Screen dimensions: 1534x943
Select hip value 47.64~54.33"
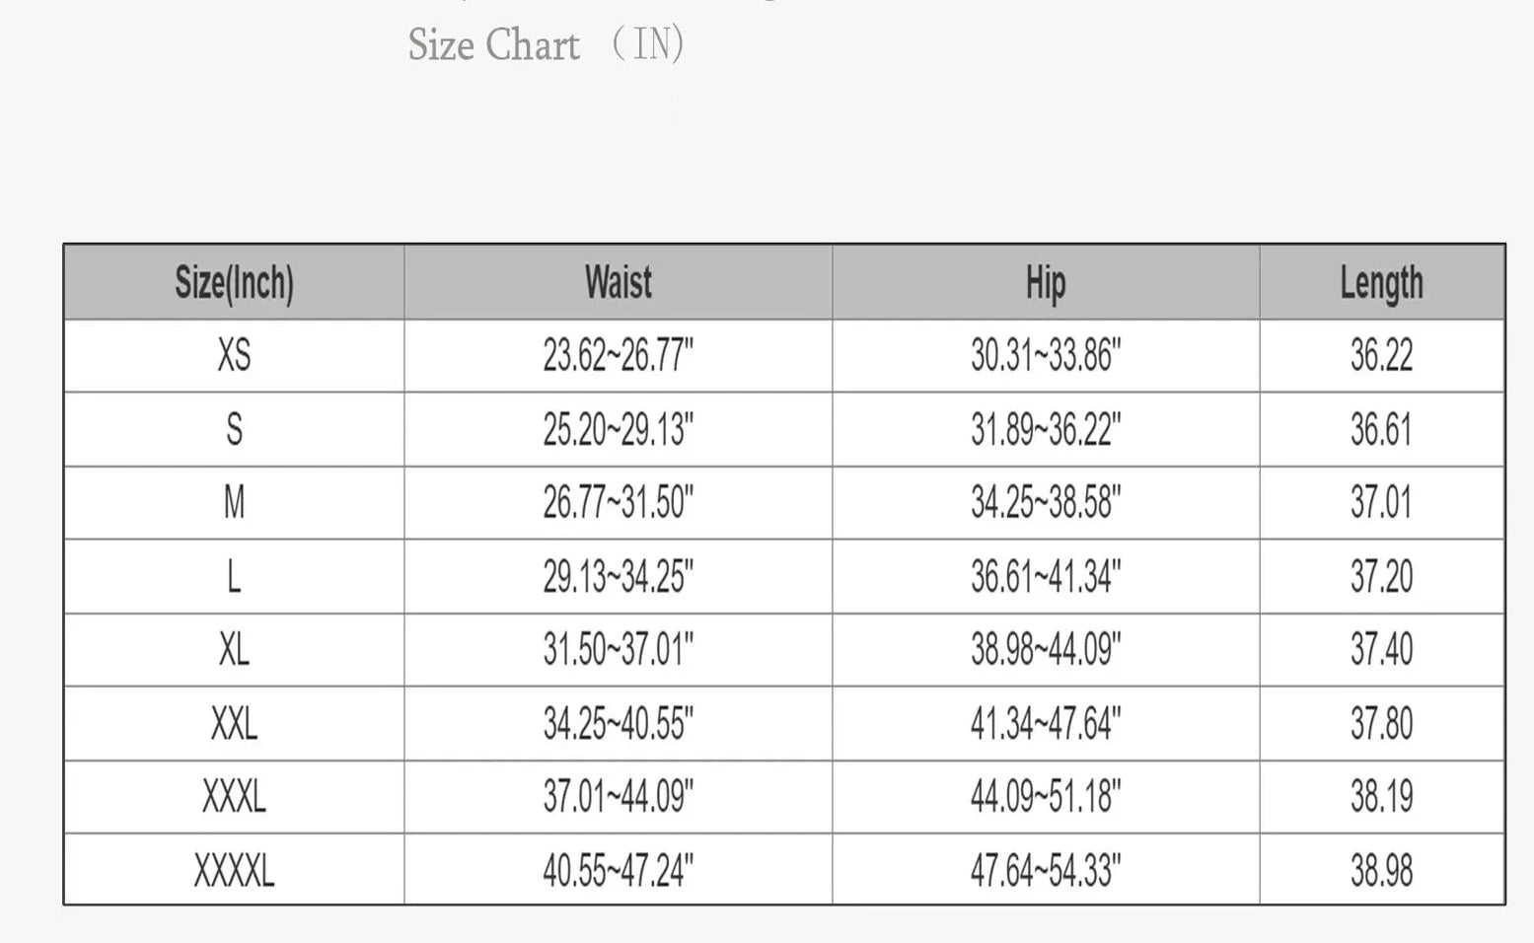1046,870
